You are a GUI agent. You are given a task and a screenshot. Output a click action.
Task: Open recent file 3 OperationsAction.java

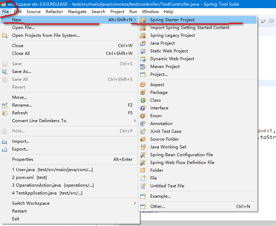(x=69, y=185)
